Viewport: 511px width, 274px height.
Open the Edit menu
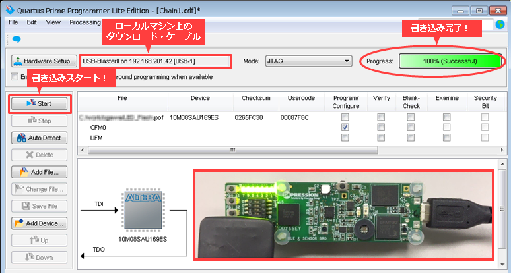(32, 22)
